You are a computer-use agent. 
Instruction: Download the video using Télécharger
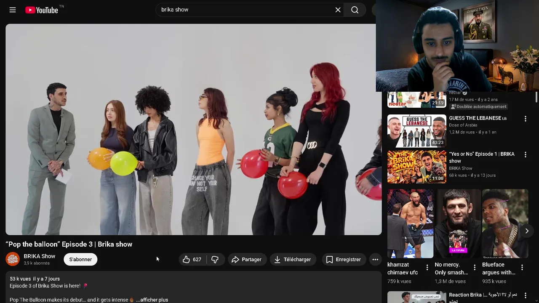(293, 260)
